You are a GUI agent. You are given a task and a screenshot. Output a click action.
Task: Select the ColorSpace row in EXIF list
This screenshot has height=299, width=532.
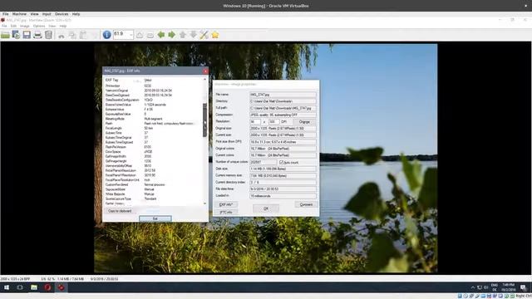(154, 152)
